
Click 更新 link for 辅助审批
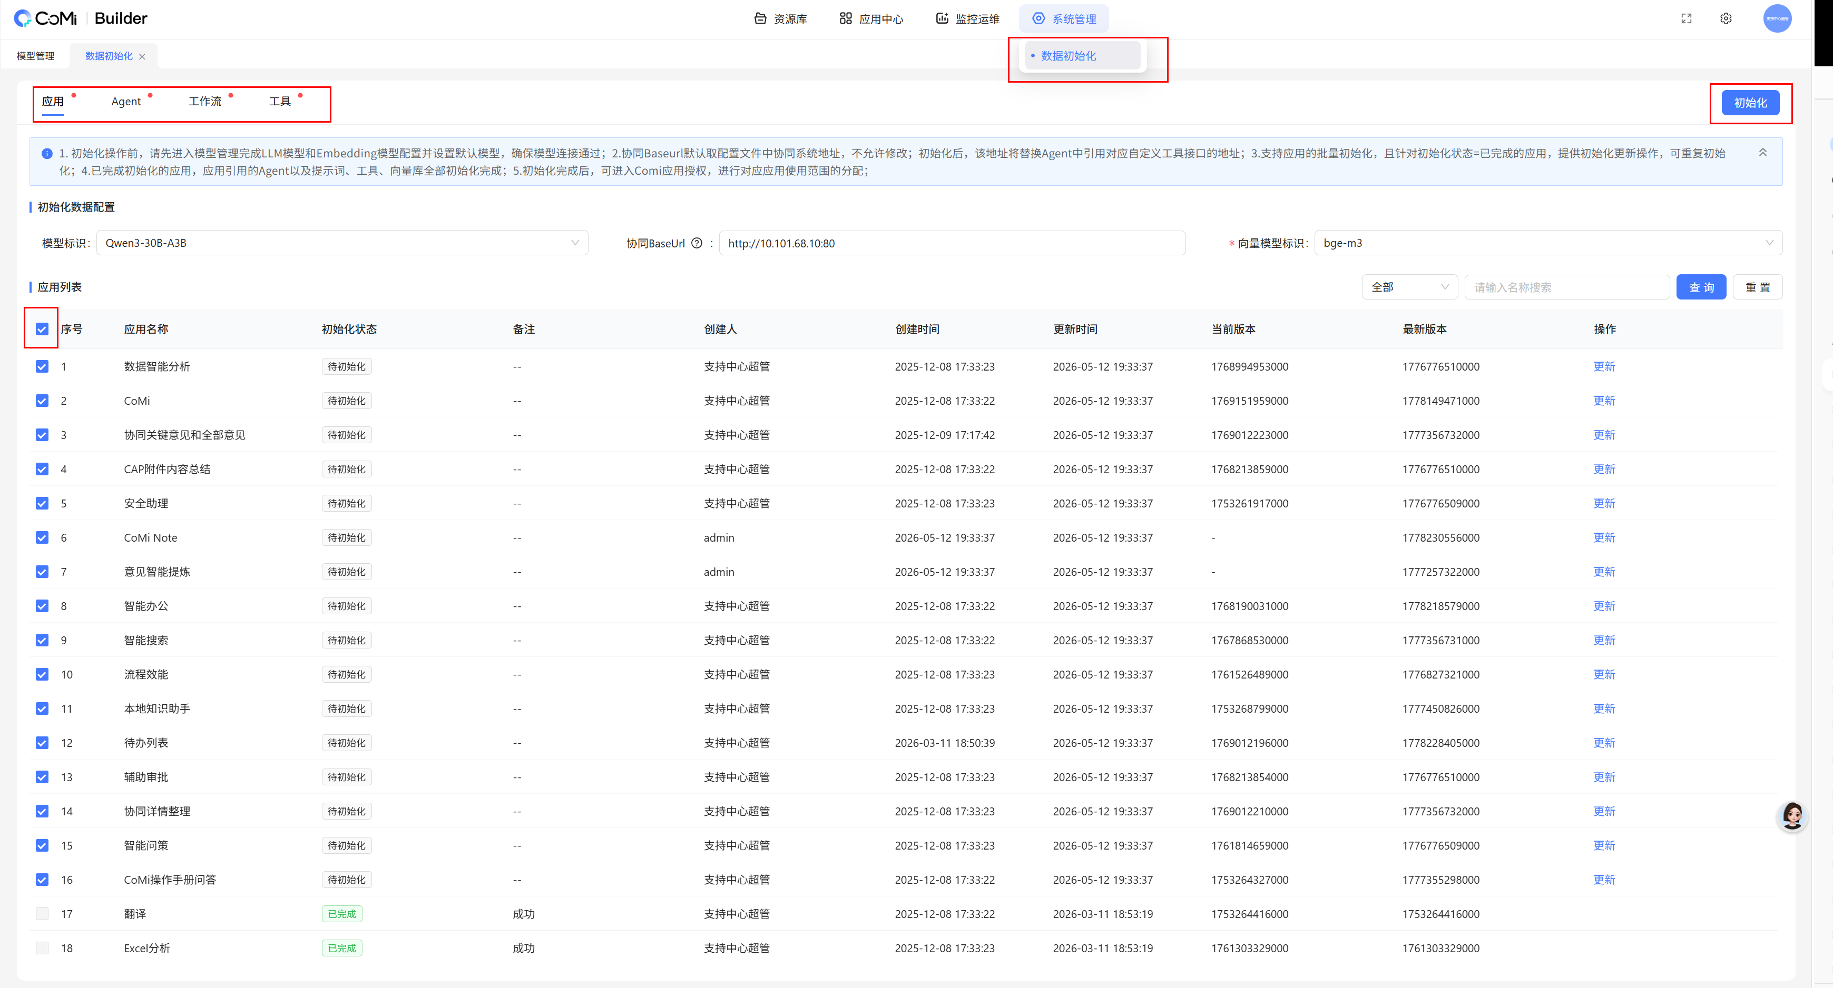pyautogui.click(x=1604, y=777)
